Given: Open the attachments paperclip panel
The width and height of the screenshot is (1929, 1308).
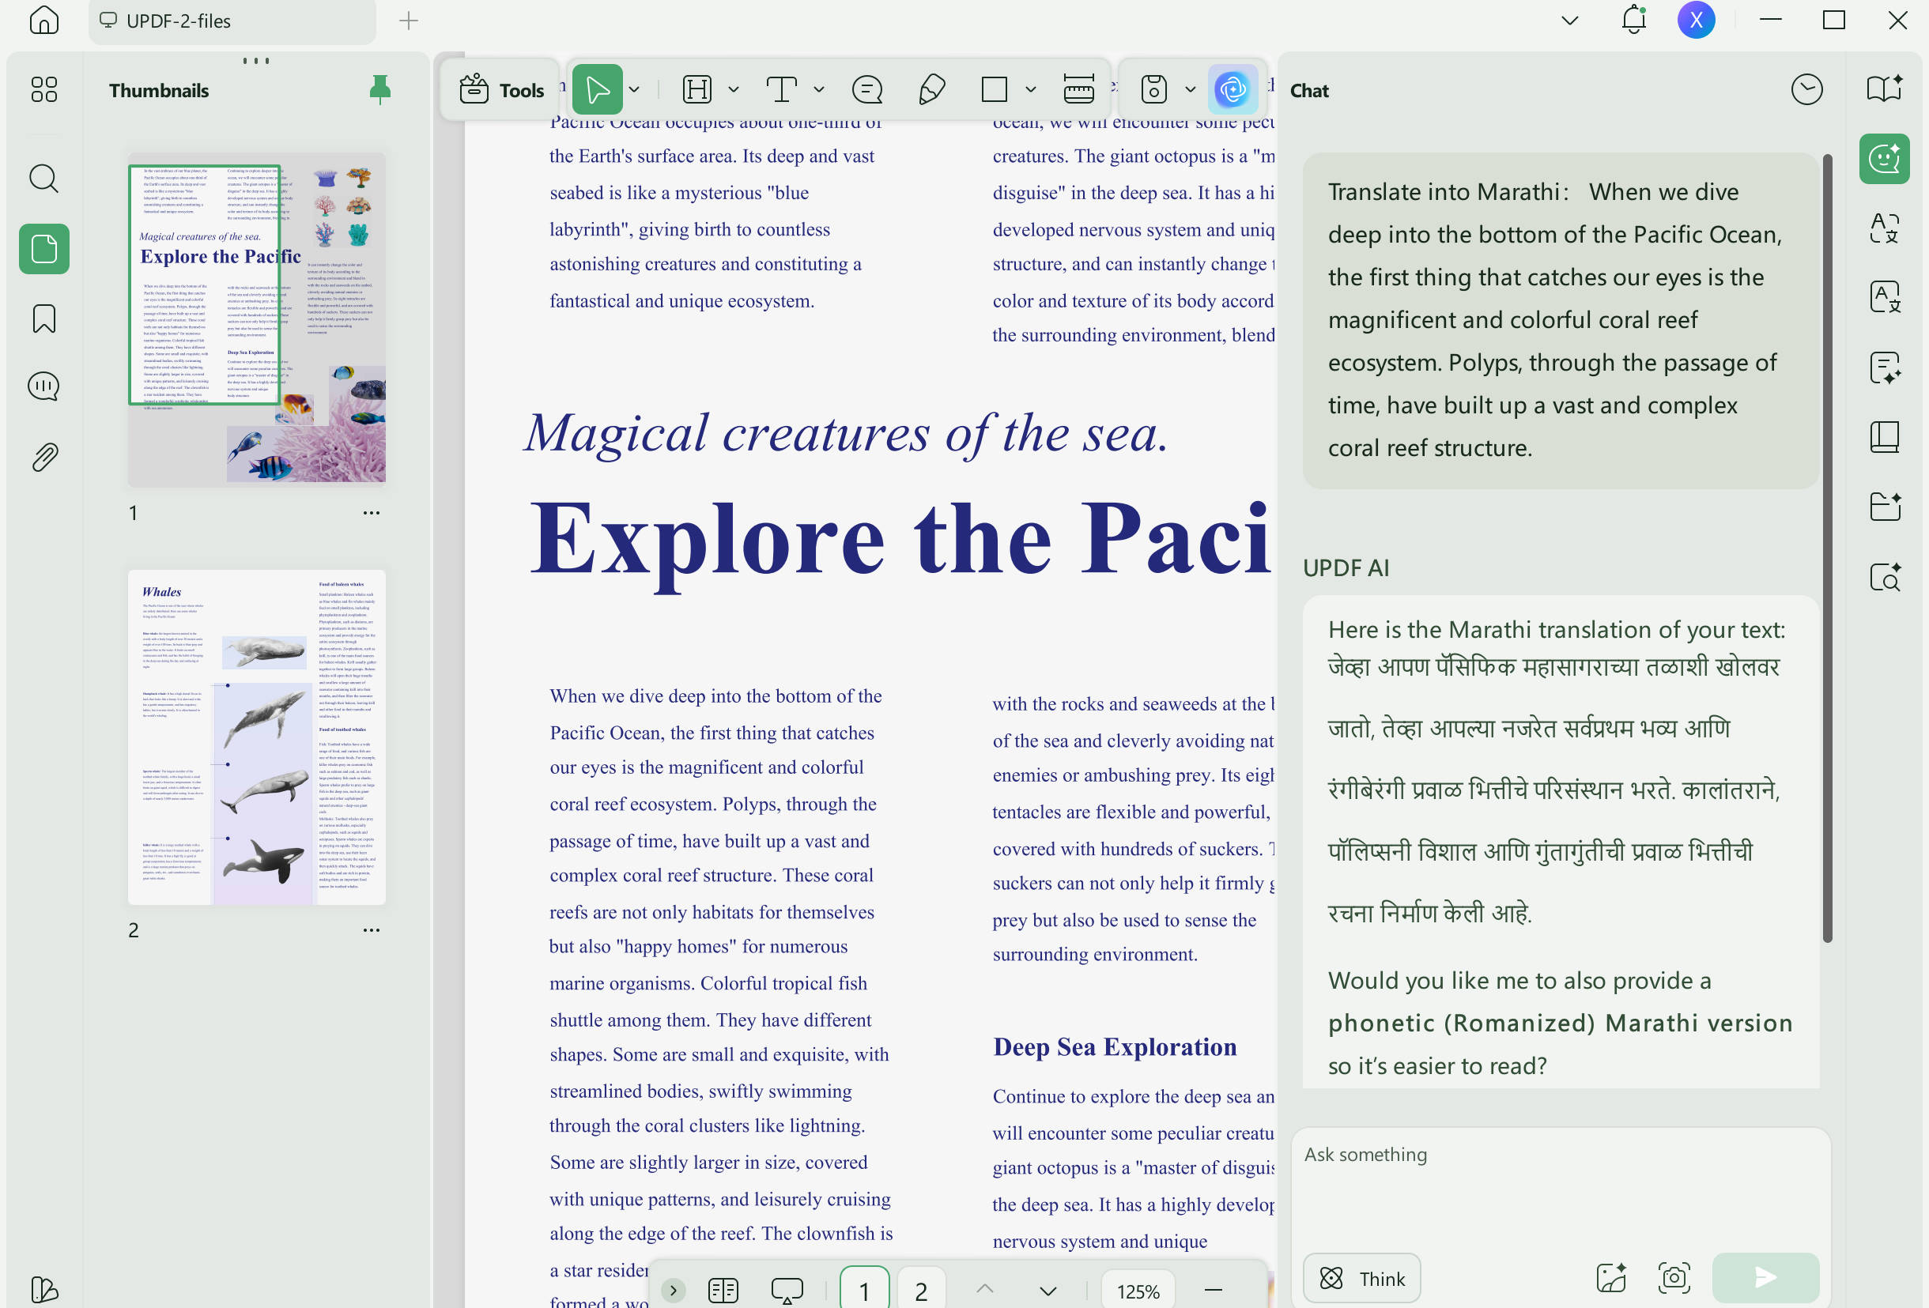Looking at the screenshot, I should (44, 457).
